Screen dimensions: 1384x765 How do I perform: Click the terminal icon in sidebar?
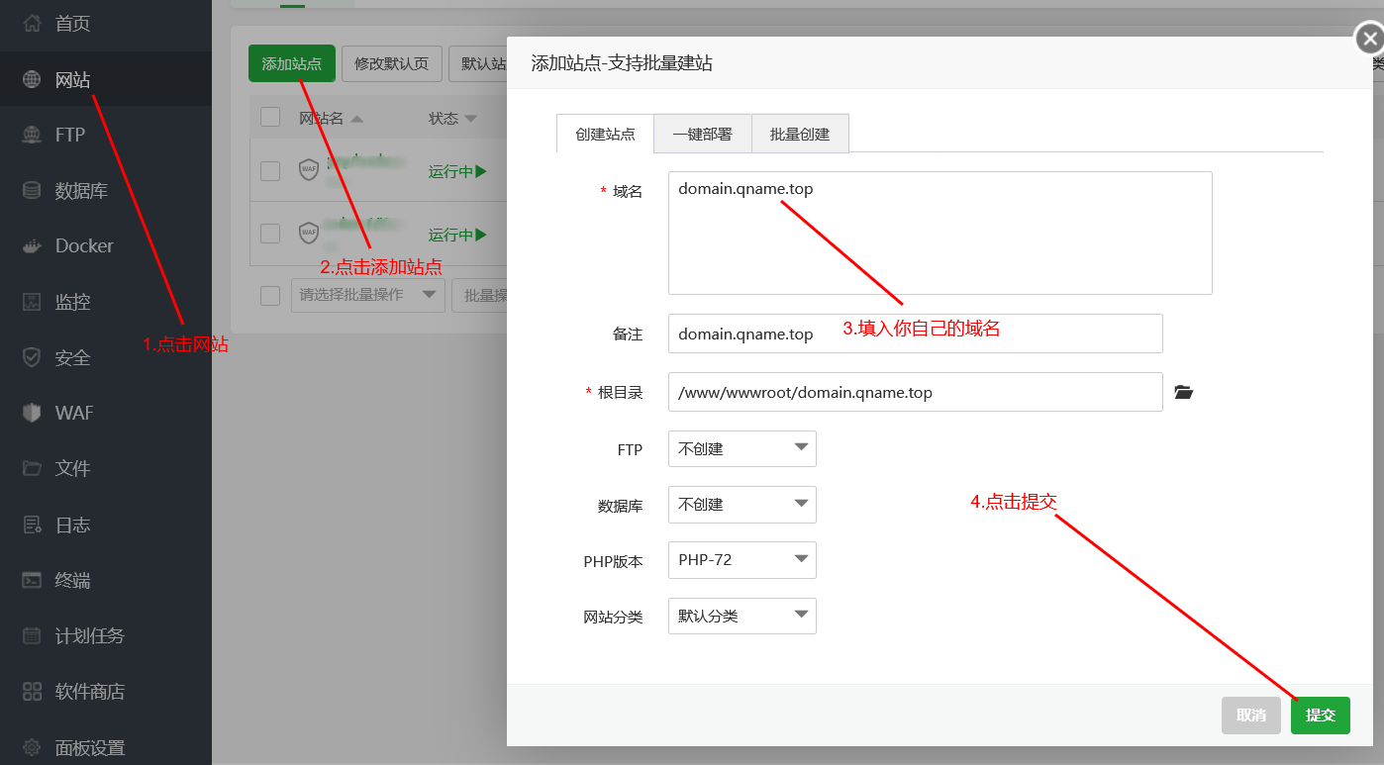32,581
